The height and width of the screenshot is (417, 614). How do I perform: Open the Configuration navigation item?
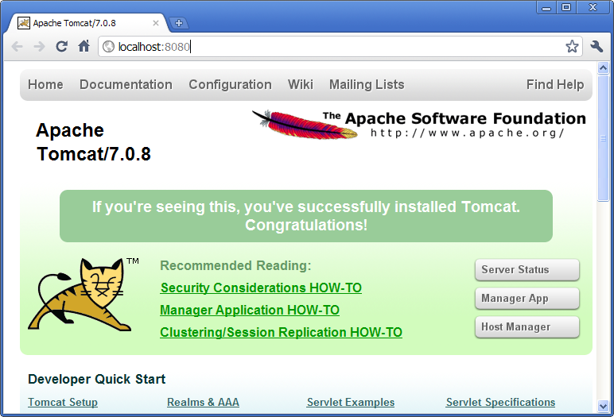coord(231,84)
